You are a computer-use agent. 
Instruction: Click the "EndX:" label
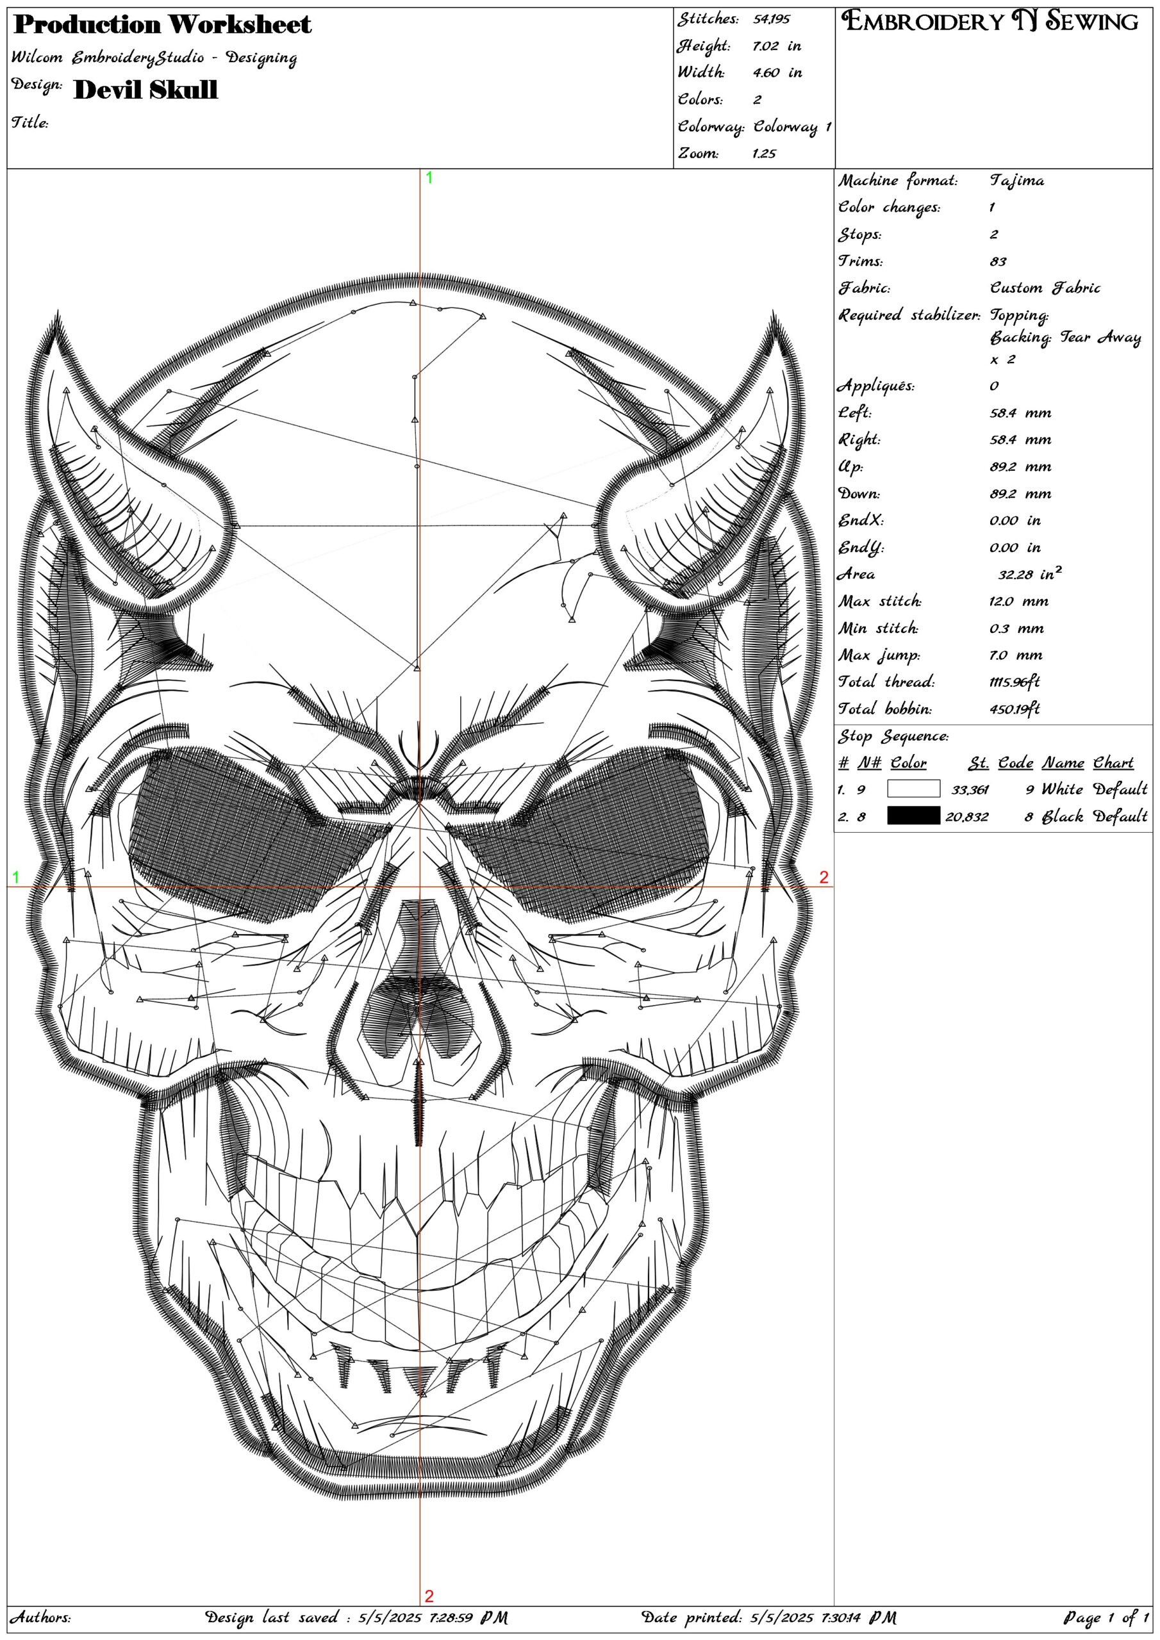tap(861, 520)
